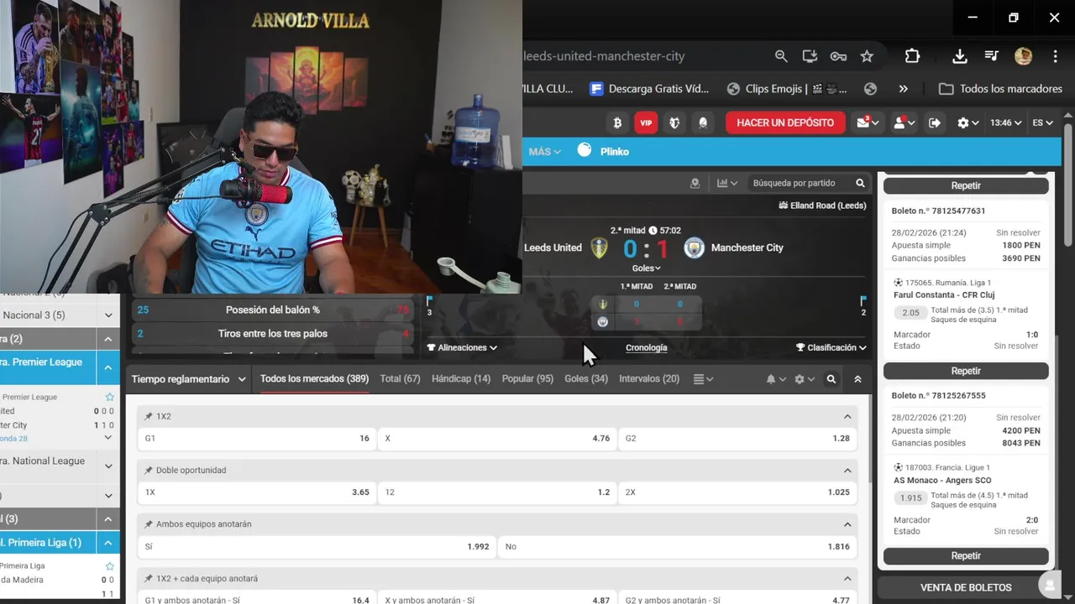The width and height of the screenshot is (1075, 604).
Task: Click the helmet icon beside the deposit button
Action: [x=703, y=122]
